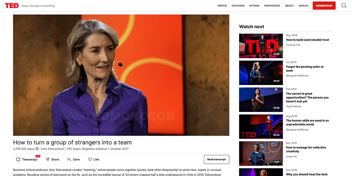The height and width of the screenshot is (176, 352).
Task: Click the plays info icon
Action: click(x=37, y=149)
